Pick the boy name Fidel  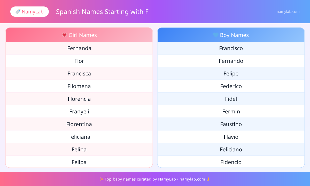point(231,99)
